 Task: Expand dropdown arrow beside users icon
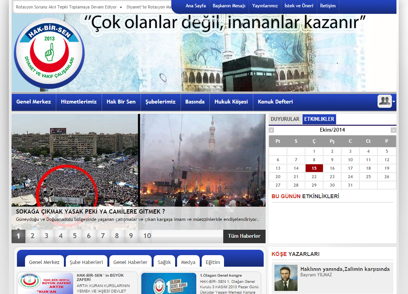(x=394, y=102)
